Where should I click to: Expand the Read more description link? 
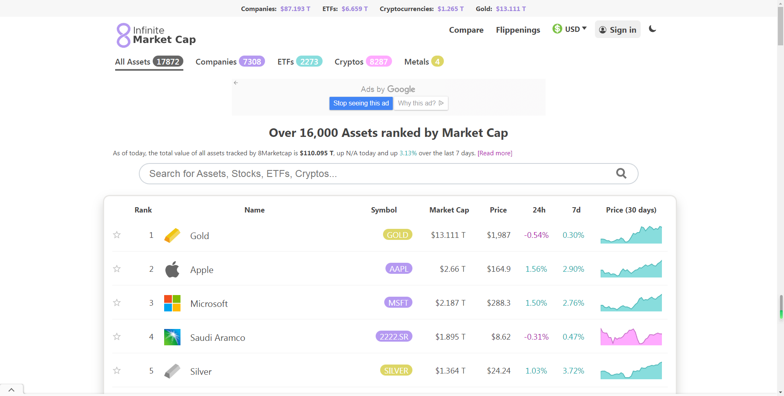point(494,153)
